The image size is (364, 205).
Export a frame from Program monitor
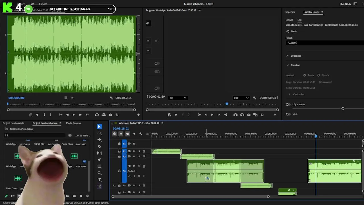(249, 115)
